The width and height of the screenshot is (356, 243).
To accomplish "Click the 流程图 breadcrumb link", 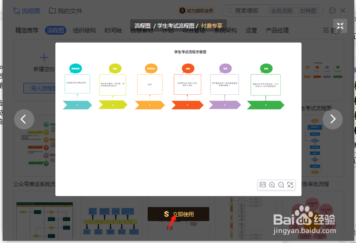I will coord(142,25).
